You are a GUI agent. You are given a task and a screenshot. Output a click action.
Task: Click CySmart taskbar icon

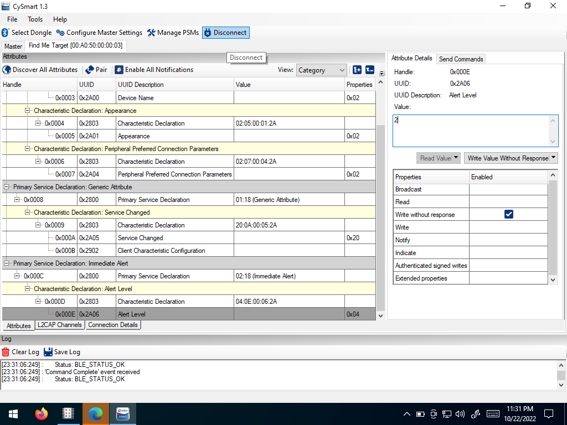pyautogui.click(x=123, y=414)
